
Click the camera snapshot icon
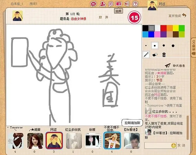pyautogui.click(x=119, y=4)
